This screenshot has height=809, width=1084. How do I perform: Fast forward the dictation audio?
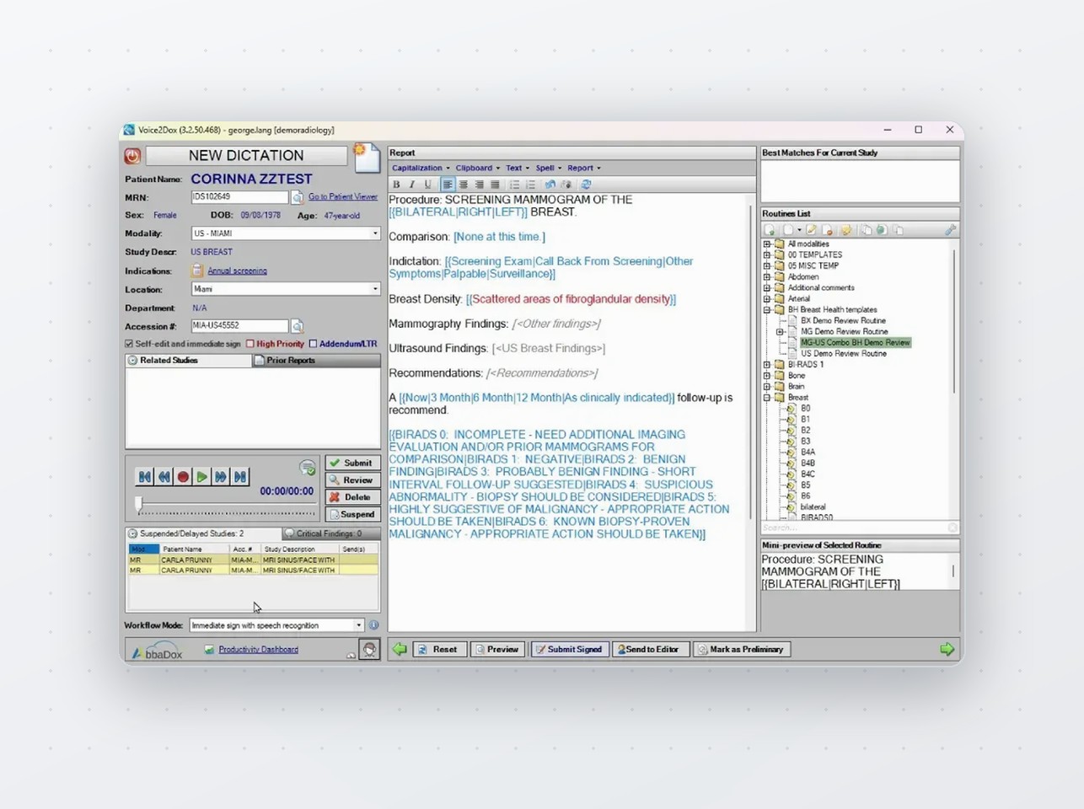coord(221,477)
